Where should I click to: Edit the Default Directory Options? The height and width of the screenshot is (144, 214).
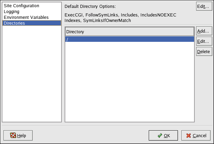tap(204, 7)
